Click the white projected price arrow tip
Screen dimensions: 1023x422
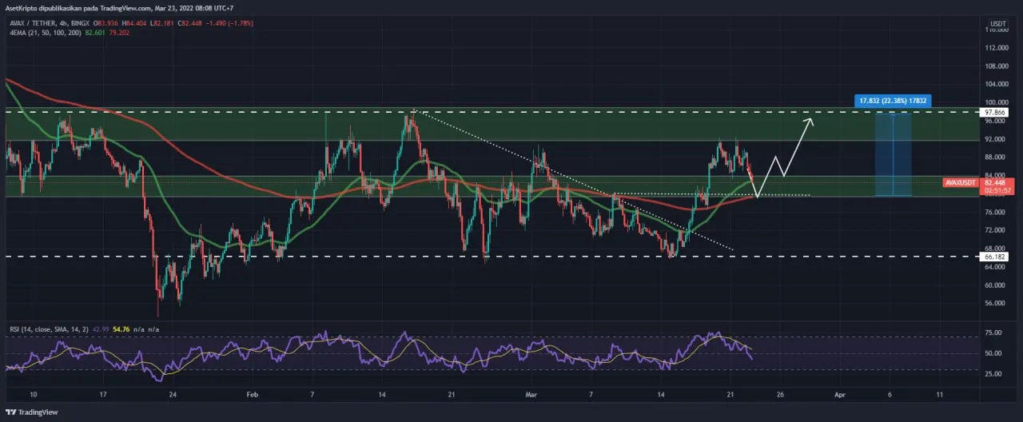click(x=812, y=119)
